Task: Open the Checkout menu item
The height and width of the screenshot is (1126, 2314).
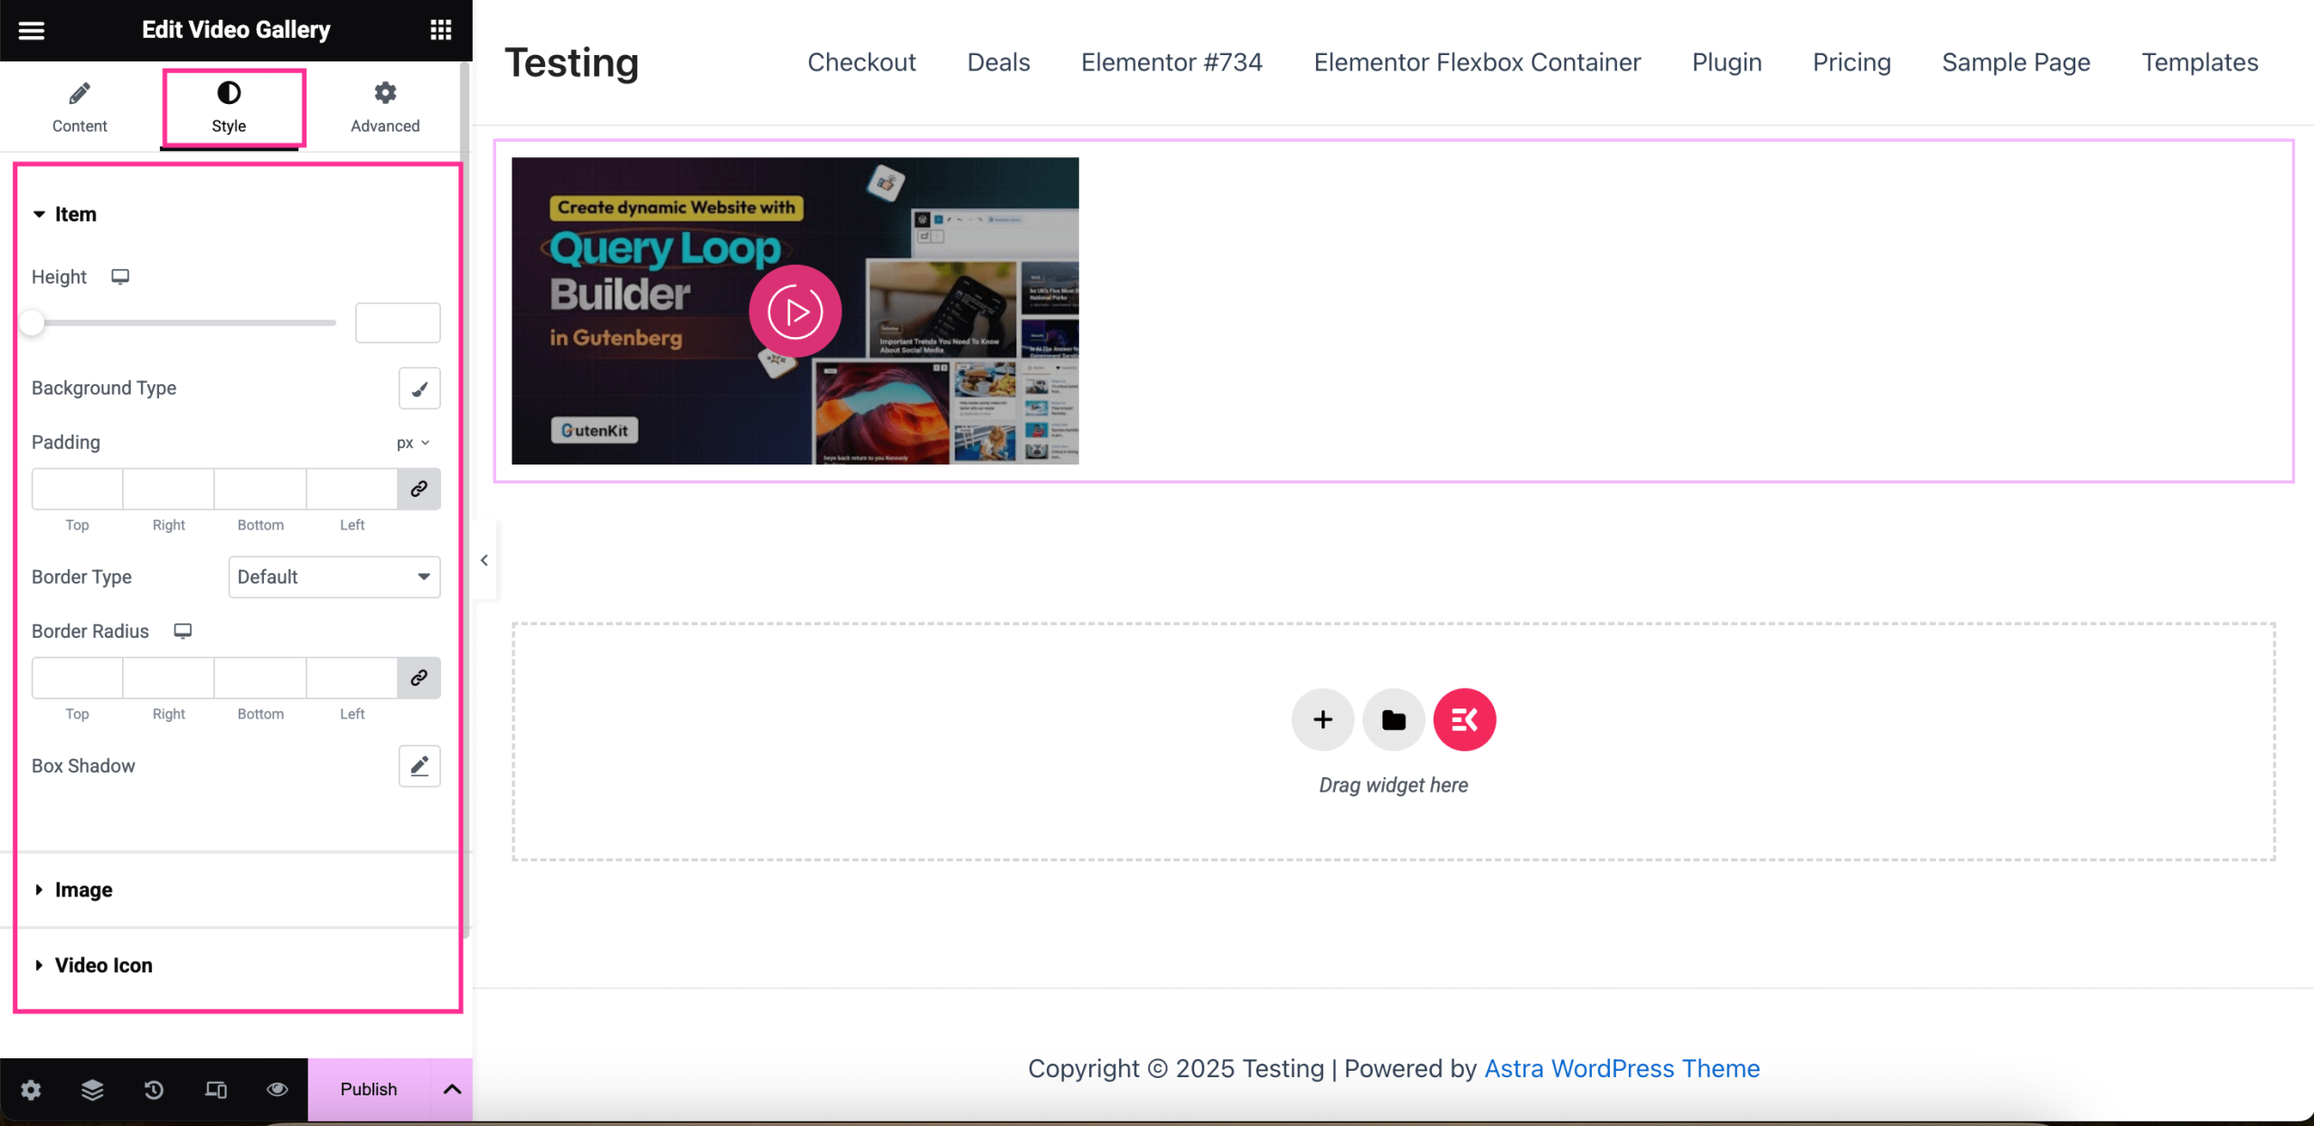Action: 861,62
